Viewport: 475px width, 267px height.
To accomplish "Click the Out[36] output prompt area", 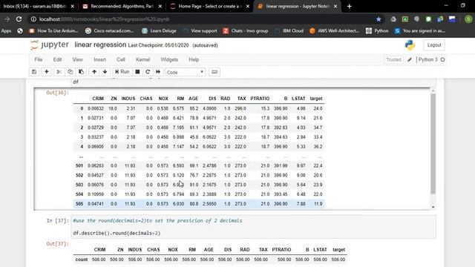I will (57, 93).
